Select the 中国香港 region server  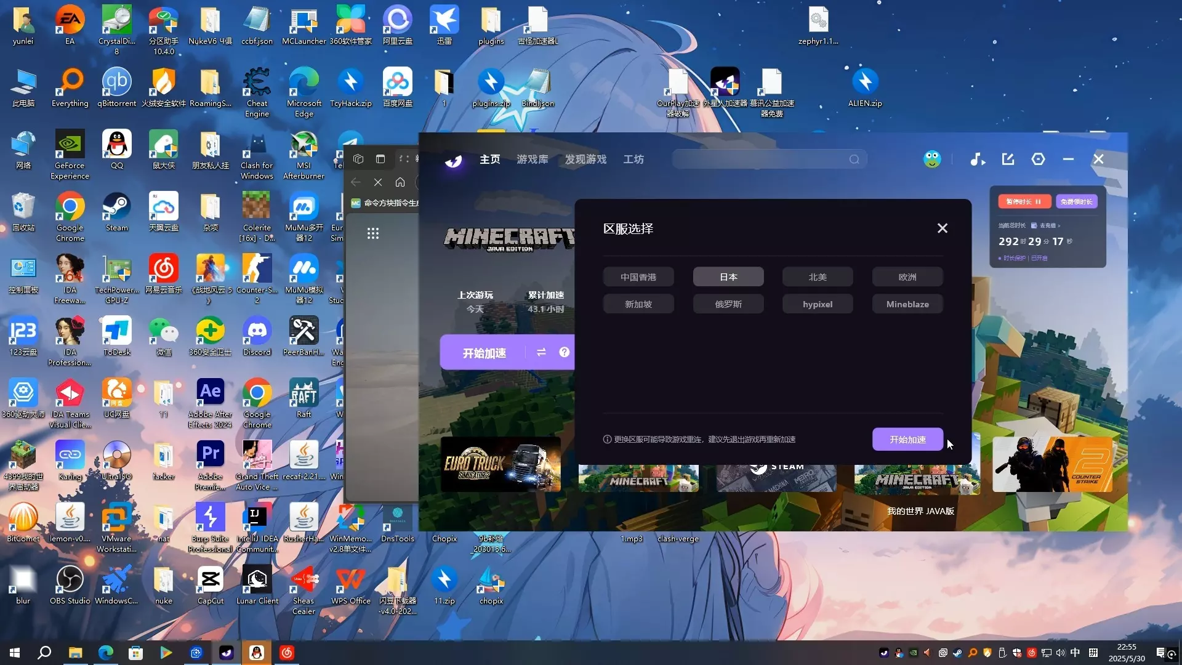tap(638, 277)
